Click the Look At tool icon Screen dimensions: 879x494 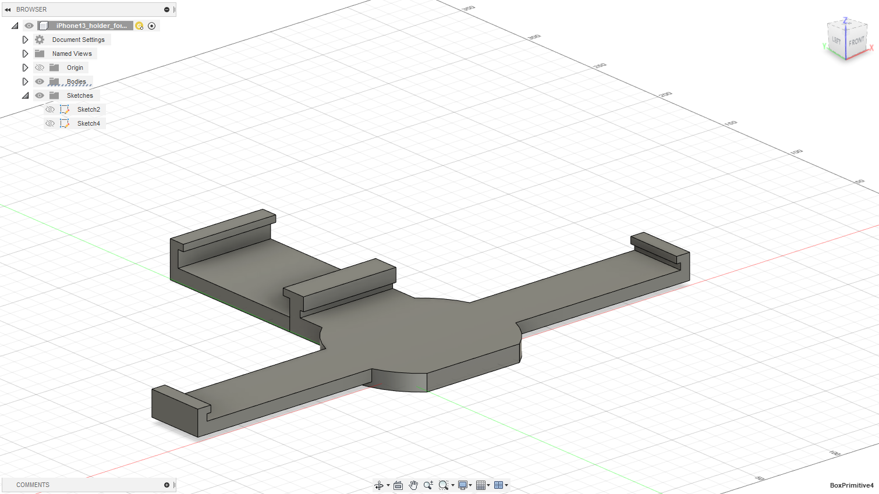point(398,485)
